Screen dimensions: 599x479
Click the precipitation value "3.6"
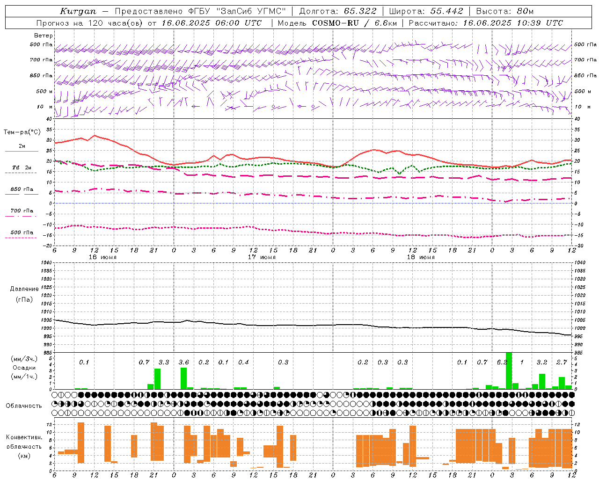[x=184, y=363]
